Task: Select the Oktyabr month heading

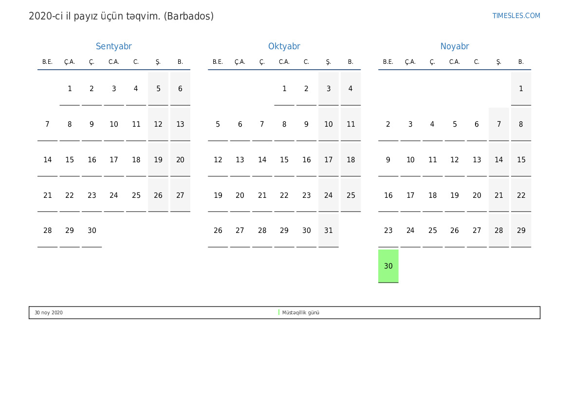Action: pyautogui.click(x=284, y=46)
